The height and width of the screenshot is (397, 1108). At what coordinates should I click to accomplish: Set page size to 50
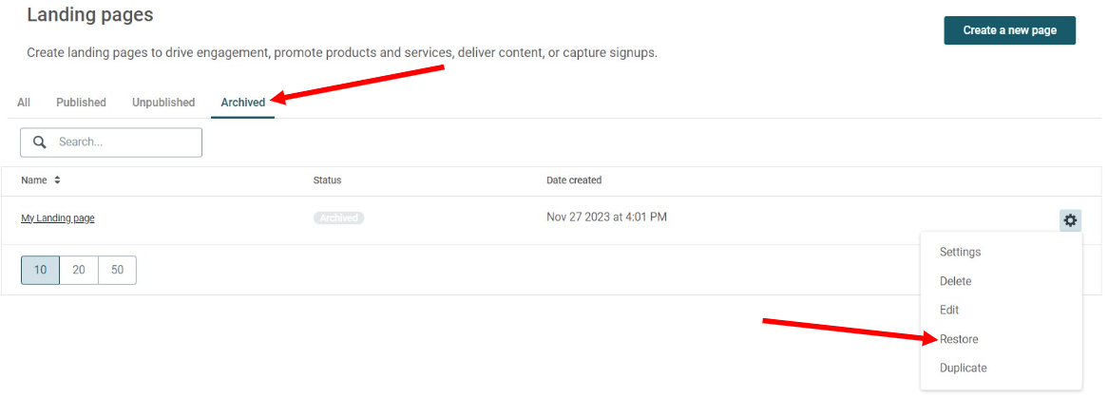pos(117,270)
